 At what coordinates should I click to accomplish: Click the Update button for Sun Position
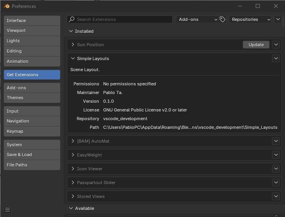[x=256, y=45]
